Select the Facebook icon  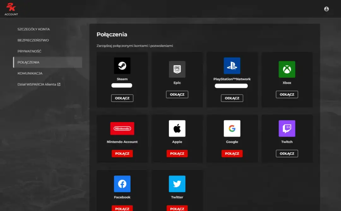click(x=122, y=184)
